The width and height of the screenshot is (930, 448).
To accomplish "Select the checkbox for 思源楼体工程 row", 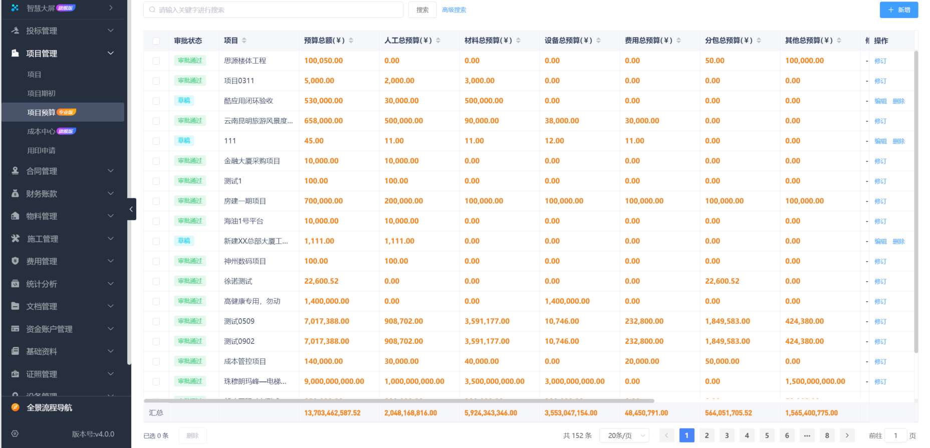I will point(156,61).
